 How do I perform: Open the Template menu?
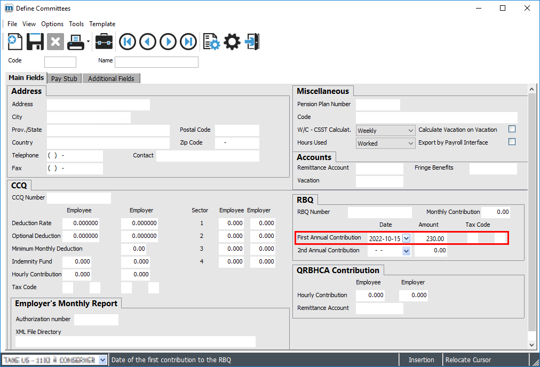pos(102,24)
